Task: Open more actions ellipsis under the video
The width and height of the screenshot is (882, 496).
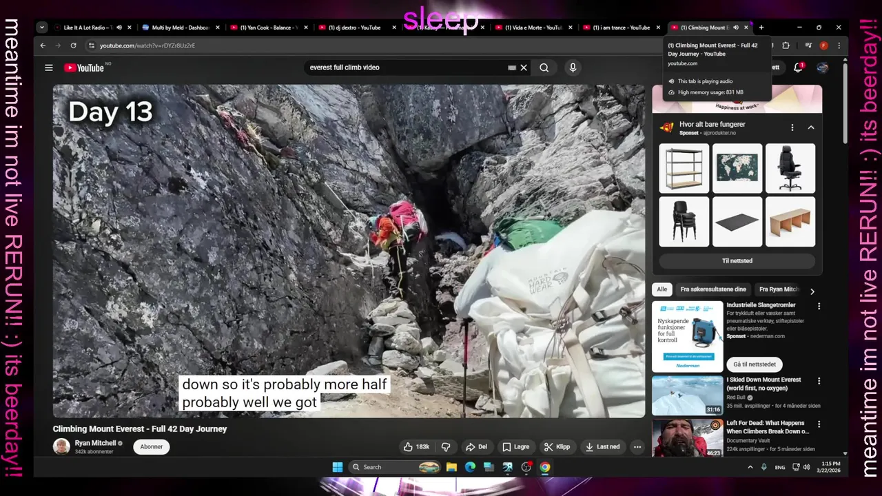Action: (x=637, y=446)
